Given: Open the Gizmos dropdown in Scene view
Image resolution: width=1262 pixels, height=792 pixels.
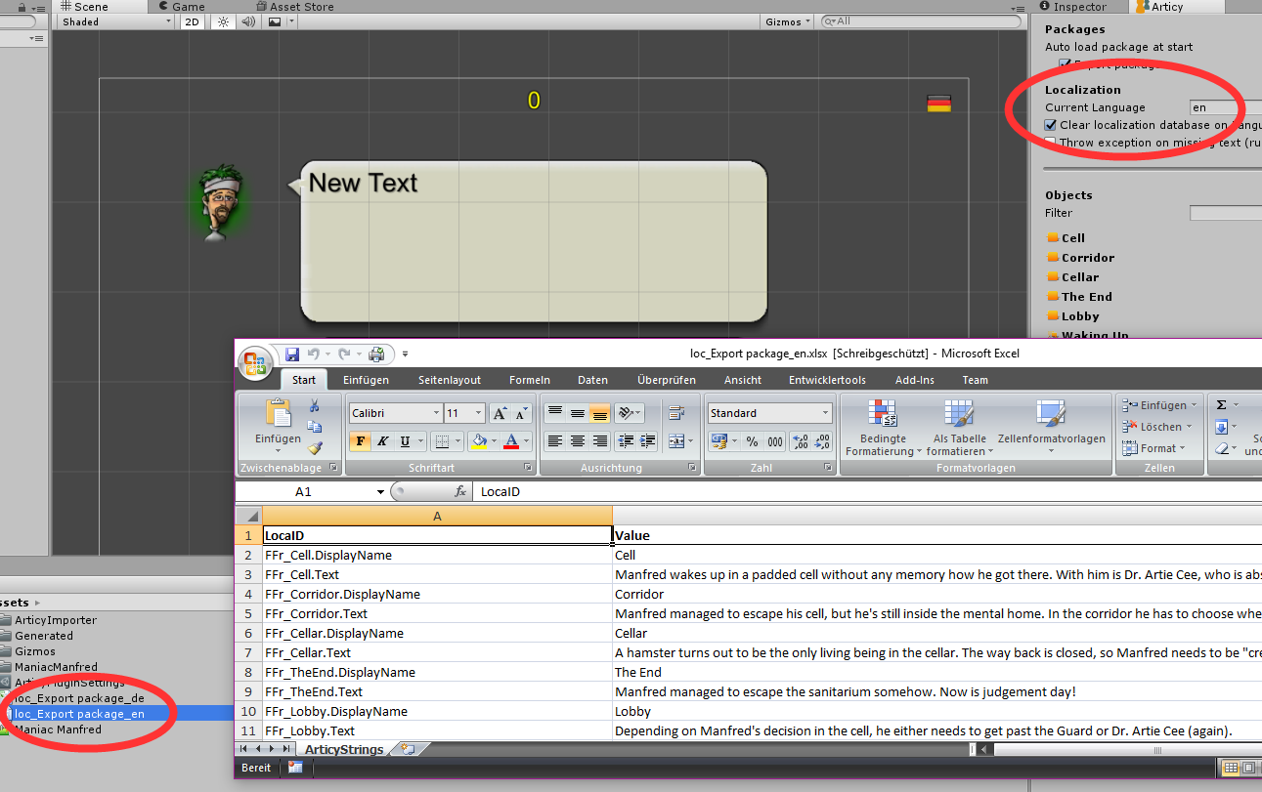Looking at the screenshot, I should pos(788,21).
